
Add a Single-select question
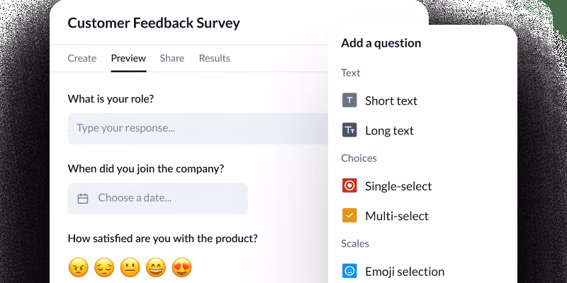click(x=398, y=186)
